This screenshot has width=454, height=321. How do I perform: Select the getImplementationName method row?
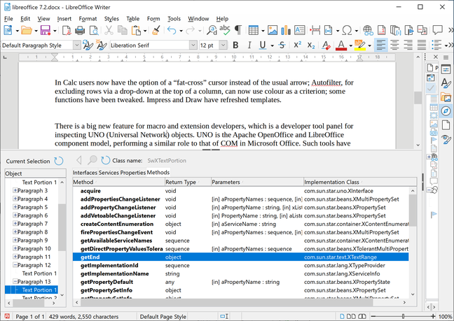coord(240,273)
